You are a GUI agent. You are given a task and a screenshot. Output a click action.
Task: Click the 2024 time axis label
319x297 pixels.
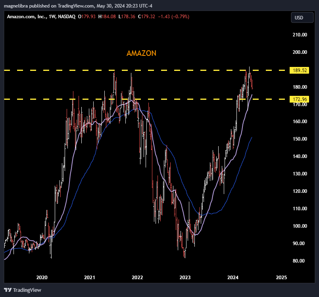point(233,277)
